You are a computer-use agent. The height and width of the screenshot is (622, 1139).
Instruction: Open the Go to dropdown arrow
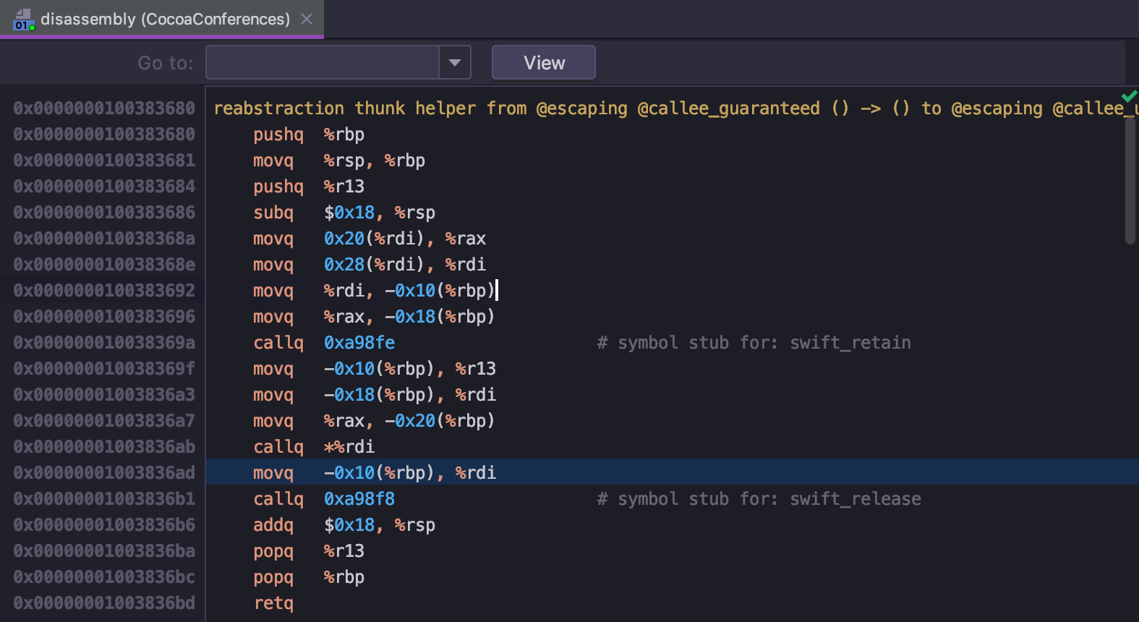pyautogui.click(x=455, y=62)
